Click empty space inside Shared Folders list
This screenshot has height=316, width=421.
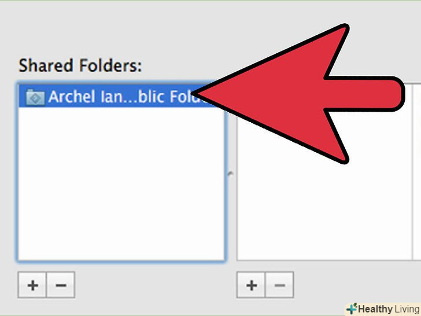click(x=121, y=183)
